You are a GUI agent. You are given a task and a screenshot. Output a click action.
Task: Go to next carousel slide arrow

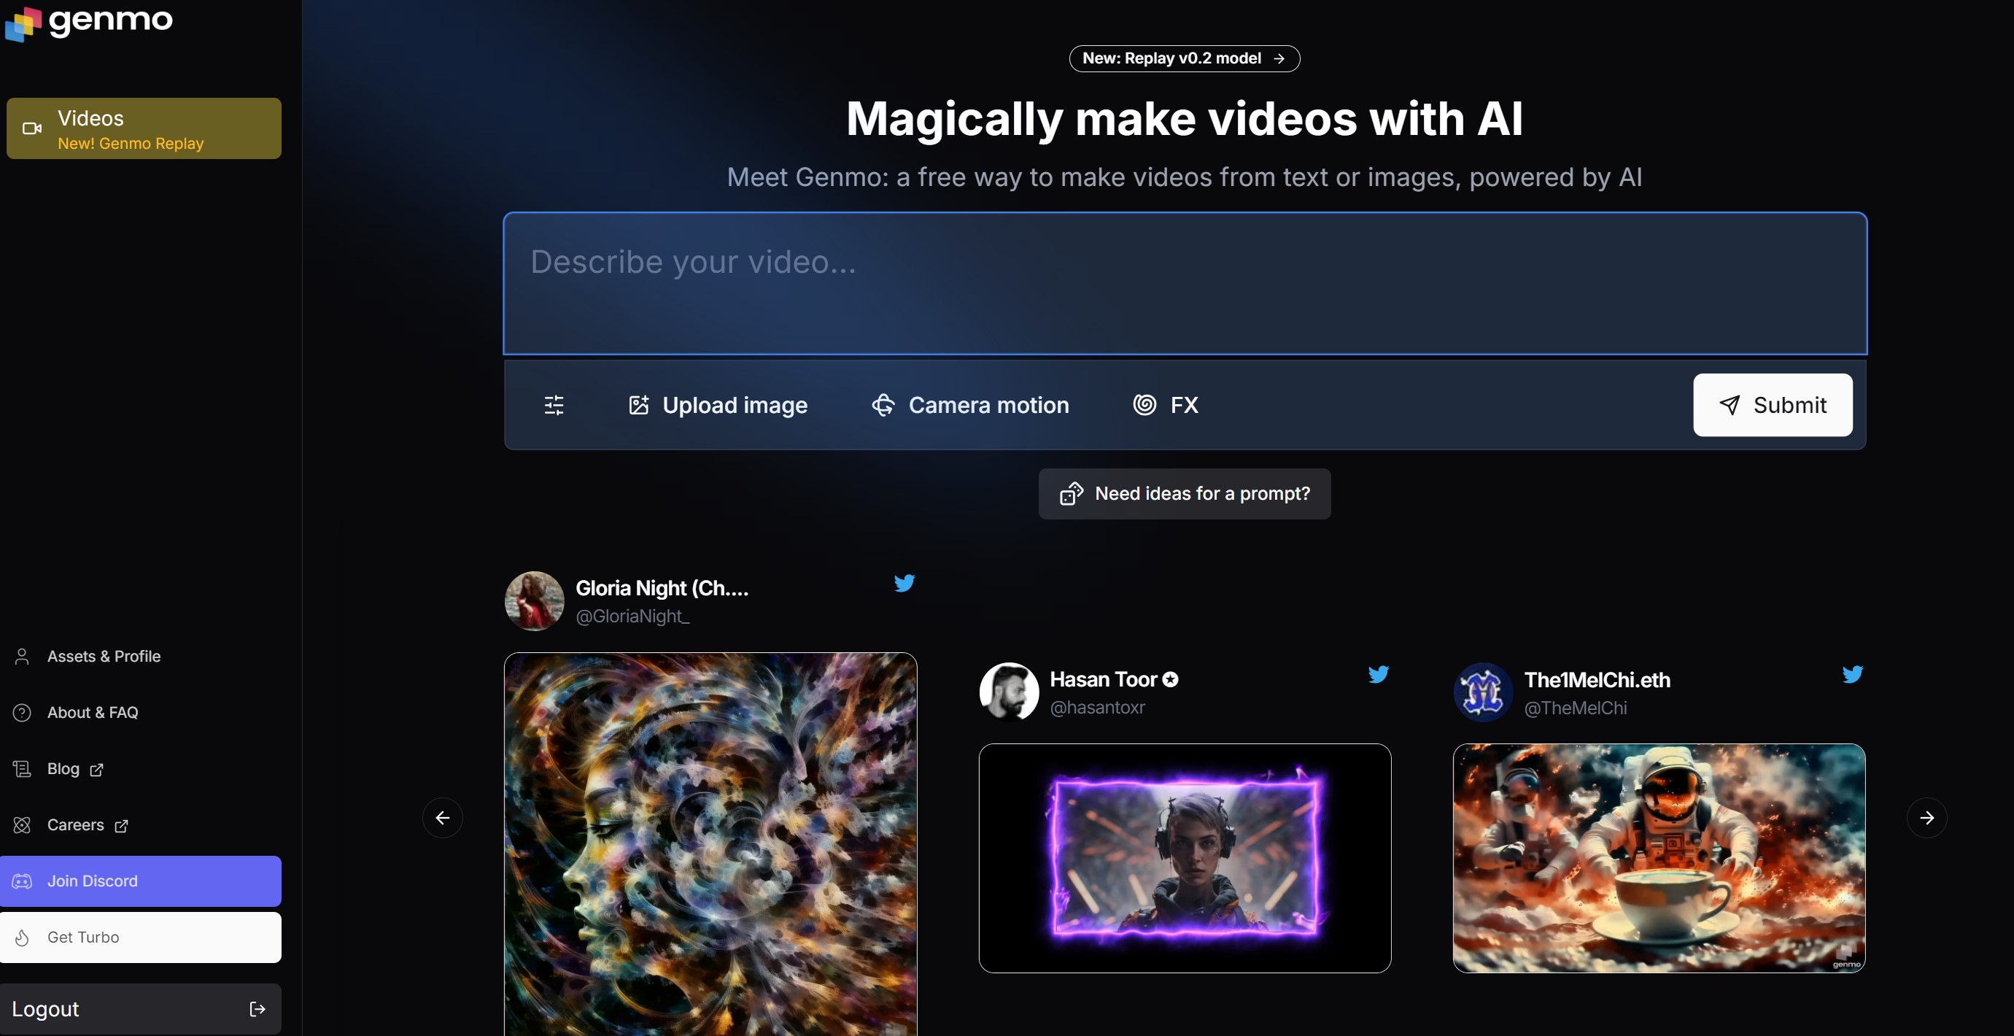(1926, 818)
